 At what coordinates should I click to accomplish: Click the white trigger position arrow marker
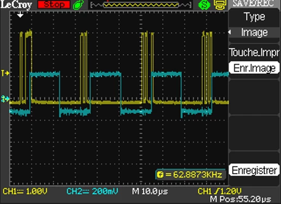coord(20,15)
